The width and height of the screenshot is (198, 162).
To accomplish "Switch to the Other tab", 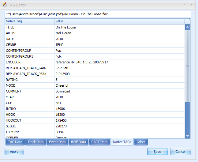I will [x=141, y=142].
